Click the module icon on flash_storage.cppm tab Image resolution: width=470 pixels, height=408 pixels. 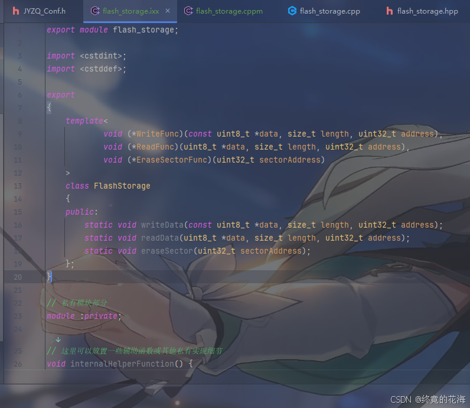(188, 11)
